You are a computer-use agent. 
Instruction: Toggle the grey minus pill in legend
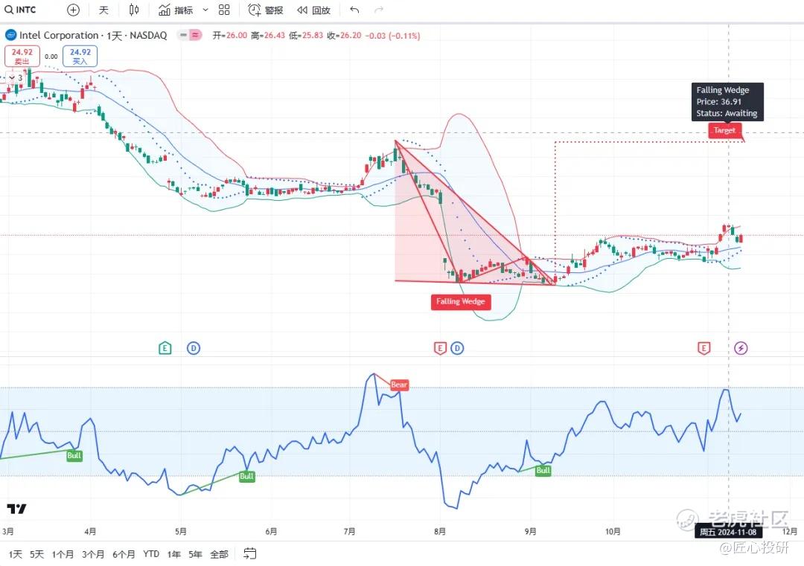point(183,36)
